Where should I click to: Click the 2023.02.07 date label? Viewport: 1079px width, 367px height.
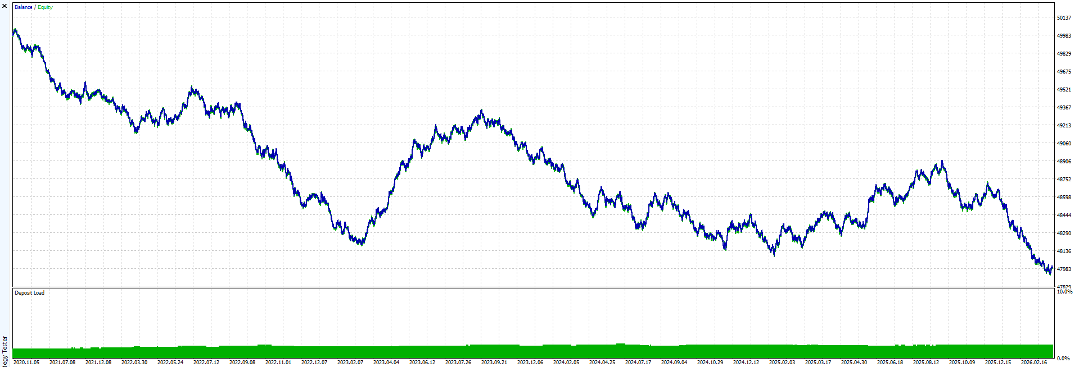pyautogui.click(x=350, y=363)
